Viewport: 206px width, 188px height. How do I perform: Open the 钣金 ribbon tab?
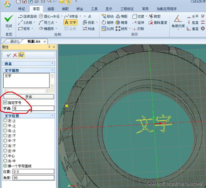(x=80, y=9)
